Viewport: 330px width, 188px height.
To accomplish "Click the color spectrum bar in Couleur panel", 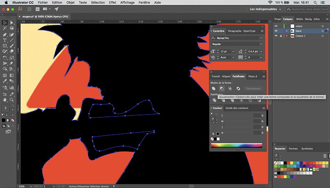I will click(x=237, y=145).
